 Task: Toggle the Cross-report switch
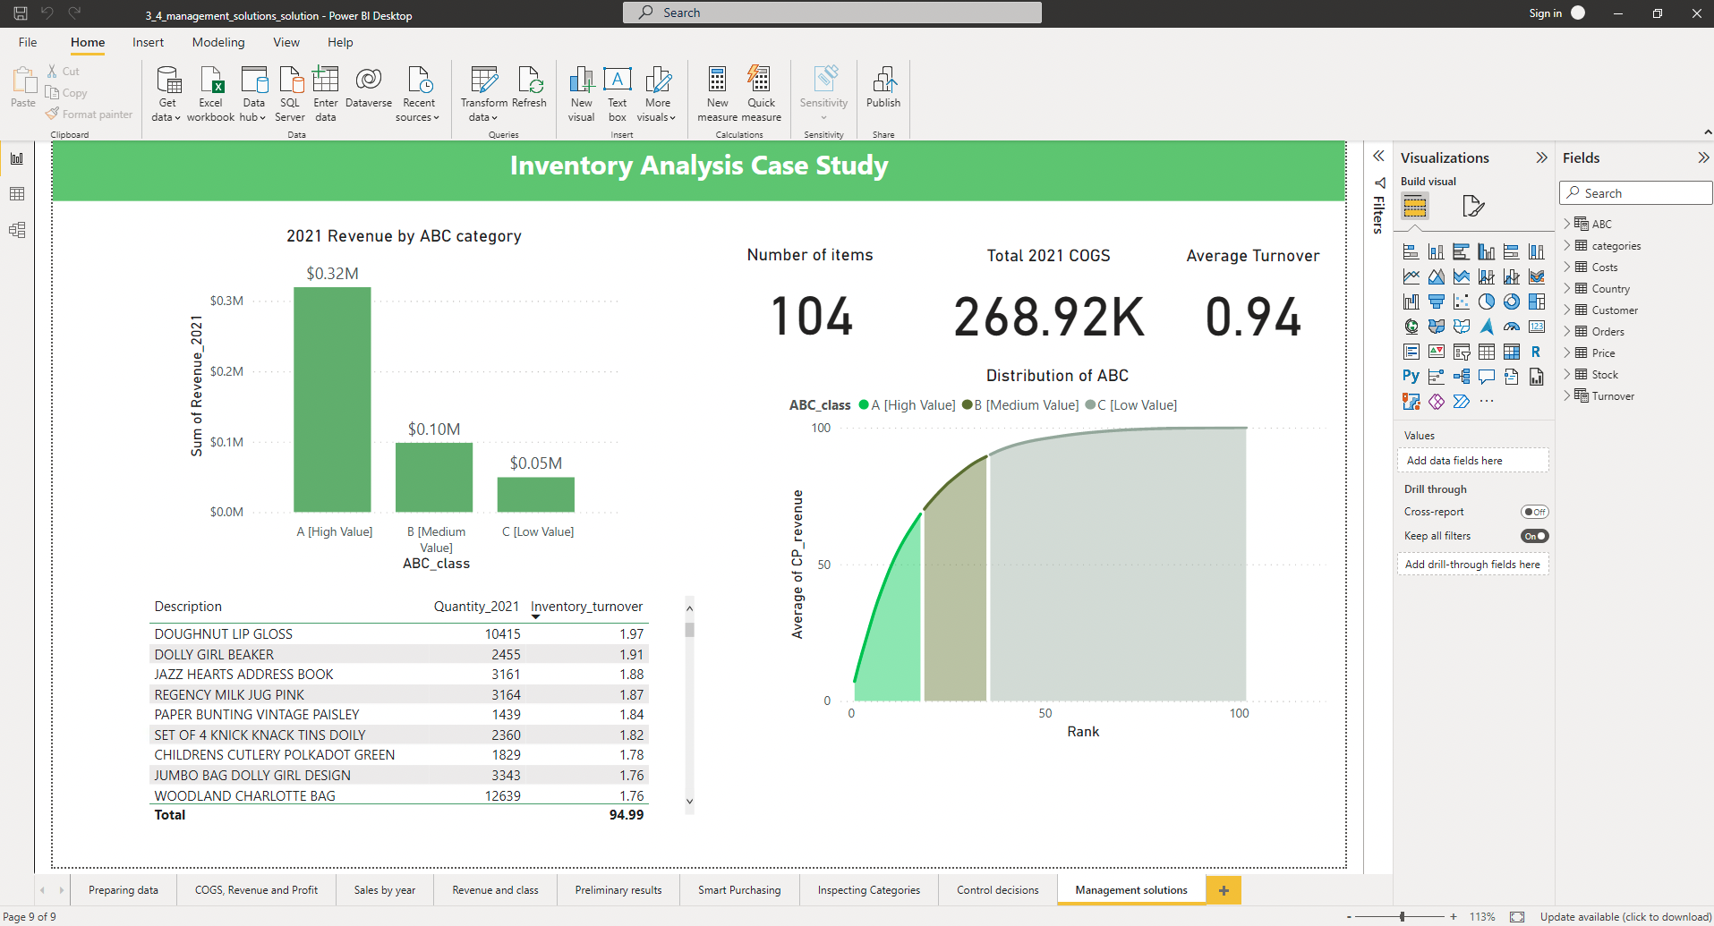pyautogui.click(x=1534, y=512)
